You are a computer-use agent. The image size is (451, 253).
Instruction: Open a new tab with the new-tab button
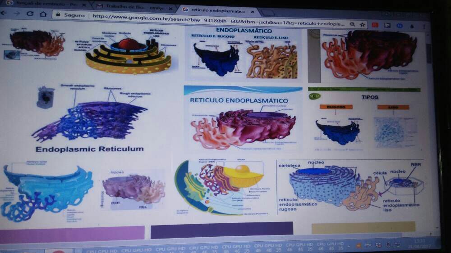coord(267,13)
